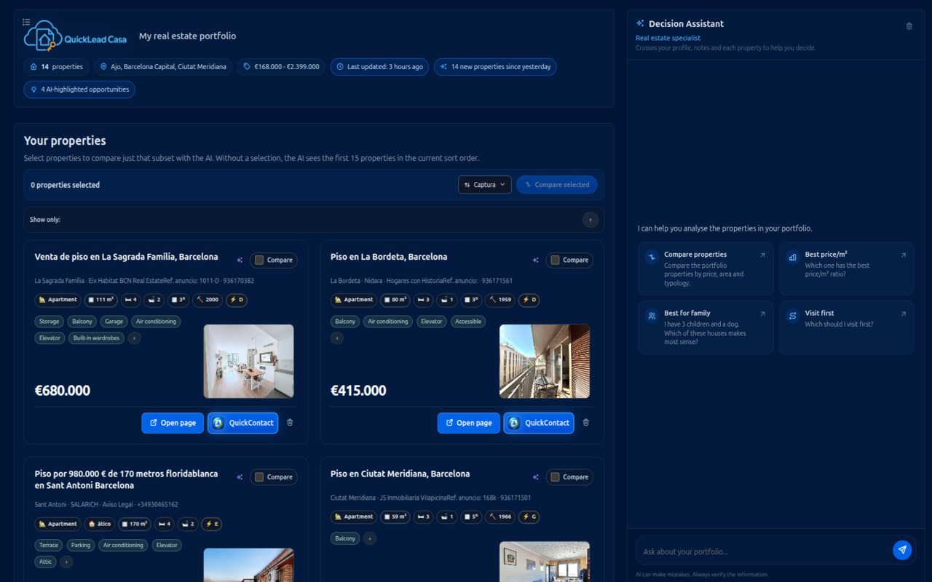932x582 pixels.
Task: Click QuickContact on Sagrada Família card
Action: click(243, 423)
